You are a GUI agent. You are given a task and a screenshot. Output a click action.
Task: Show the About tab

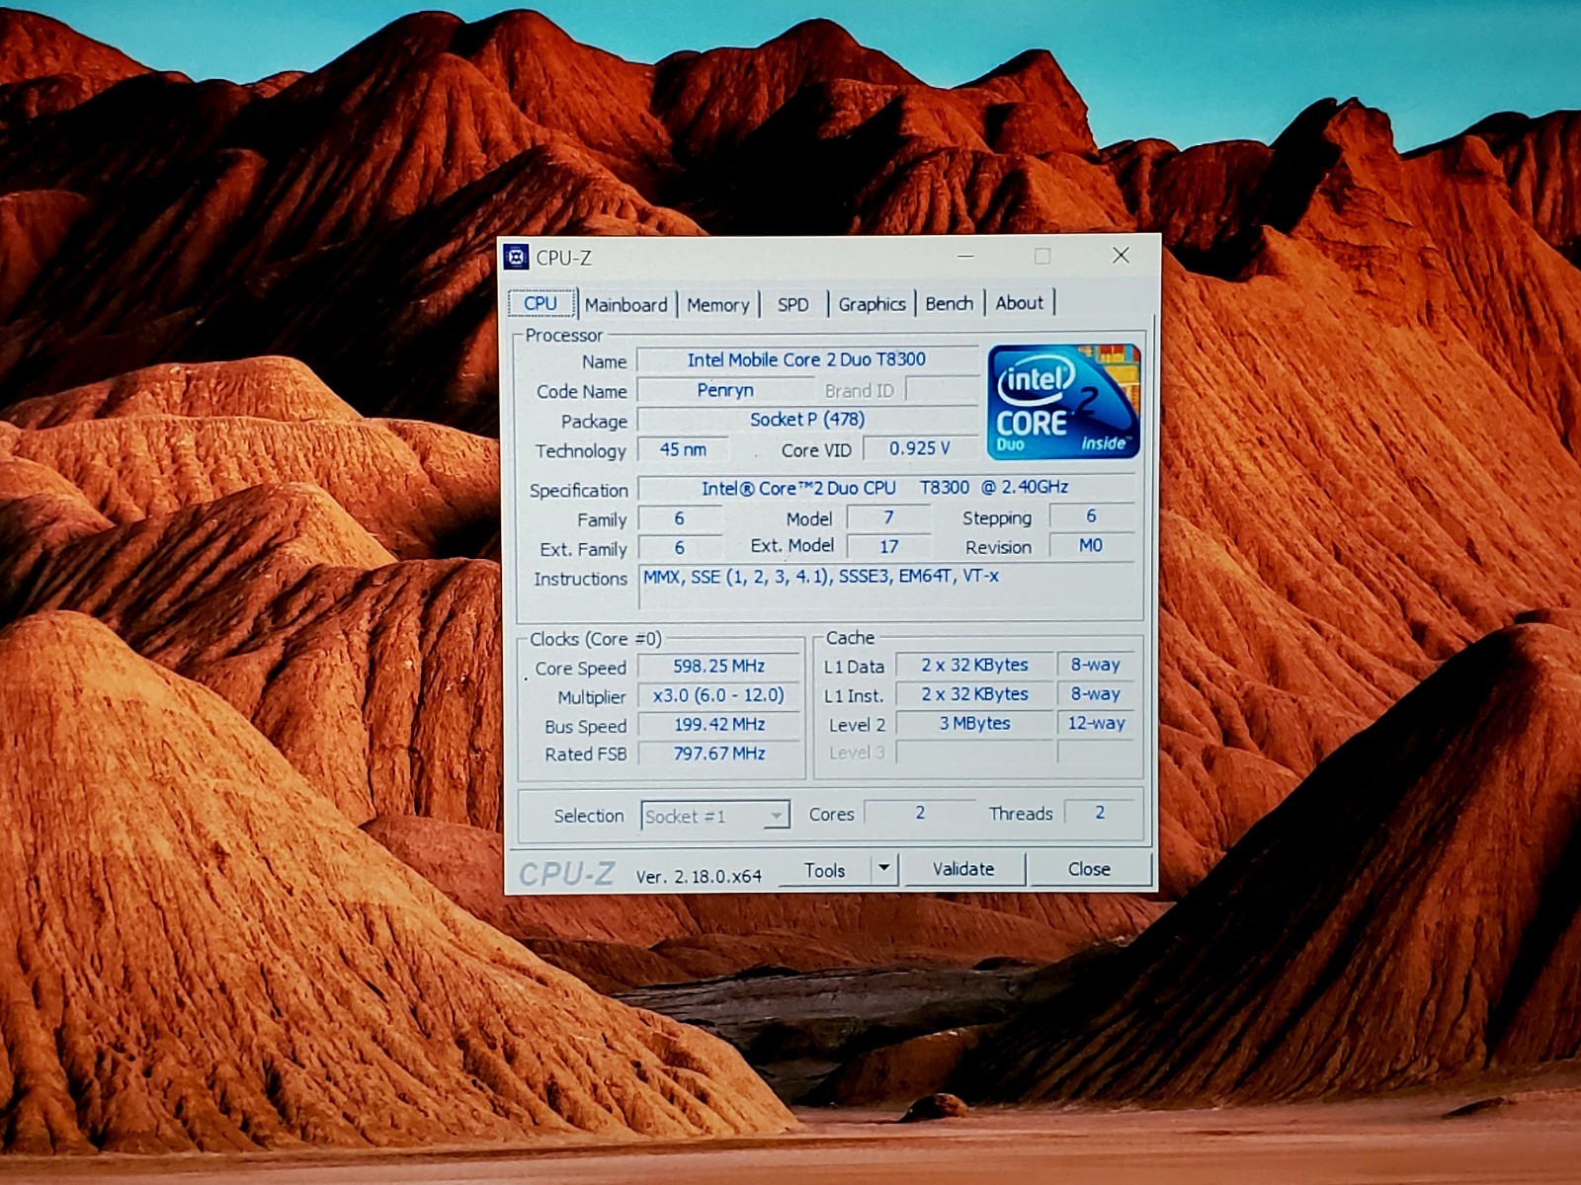[x=1019, y=302]
